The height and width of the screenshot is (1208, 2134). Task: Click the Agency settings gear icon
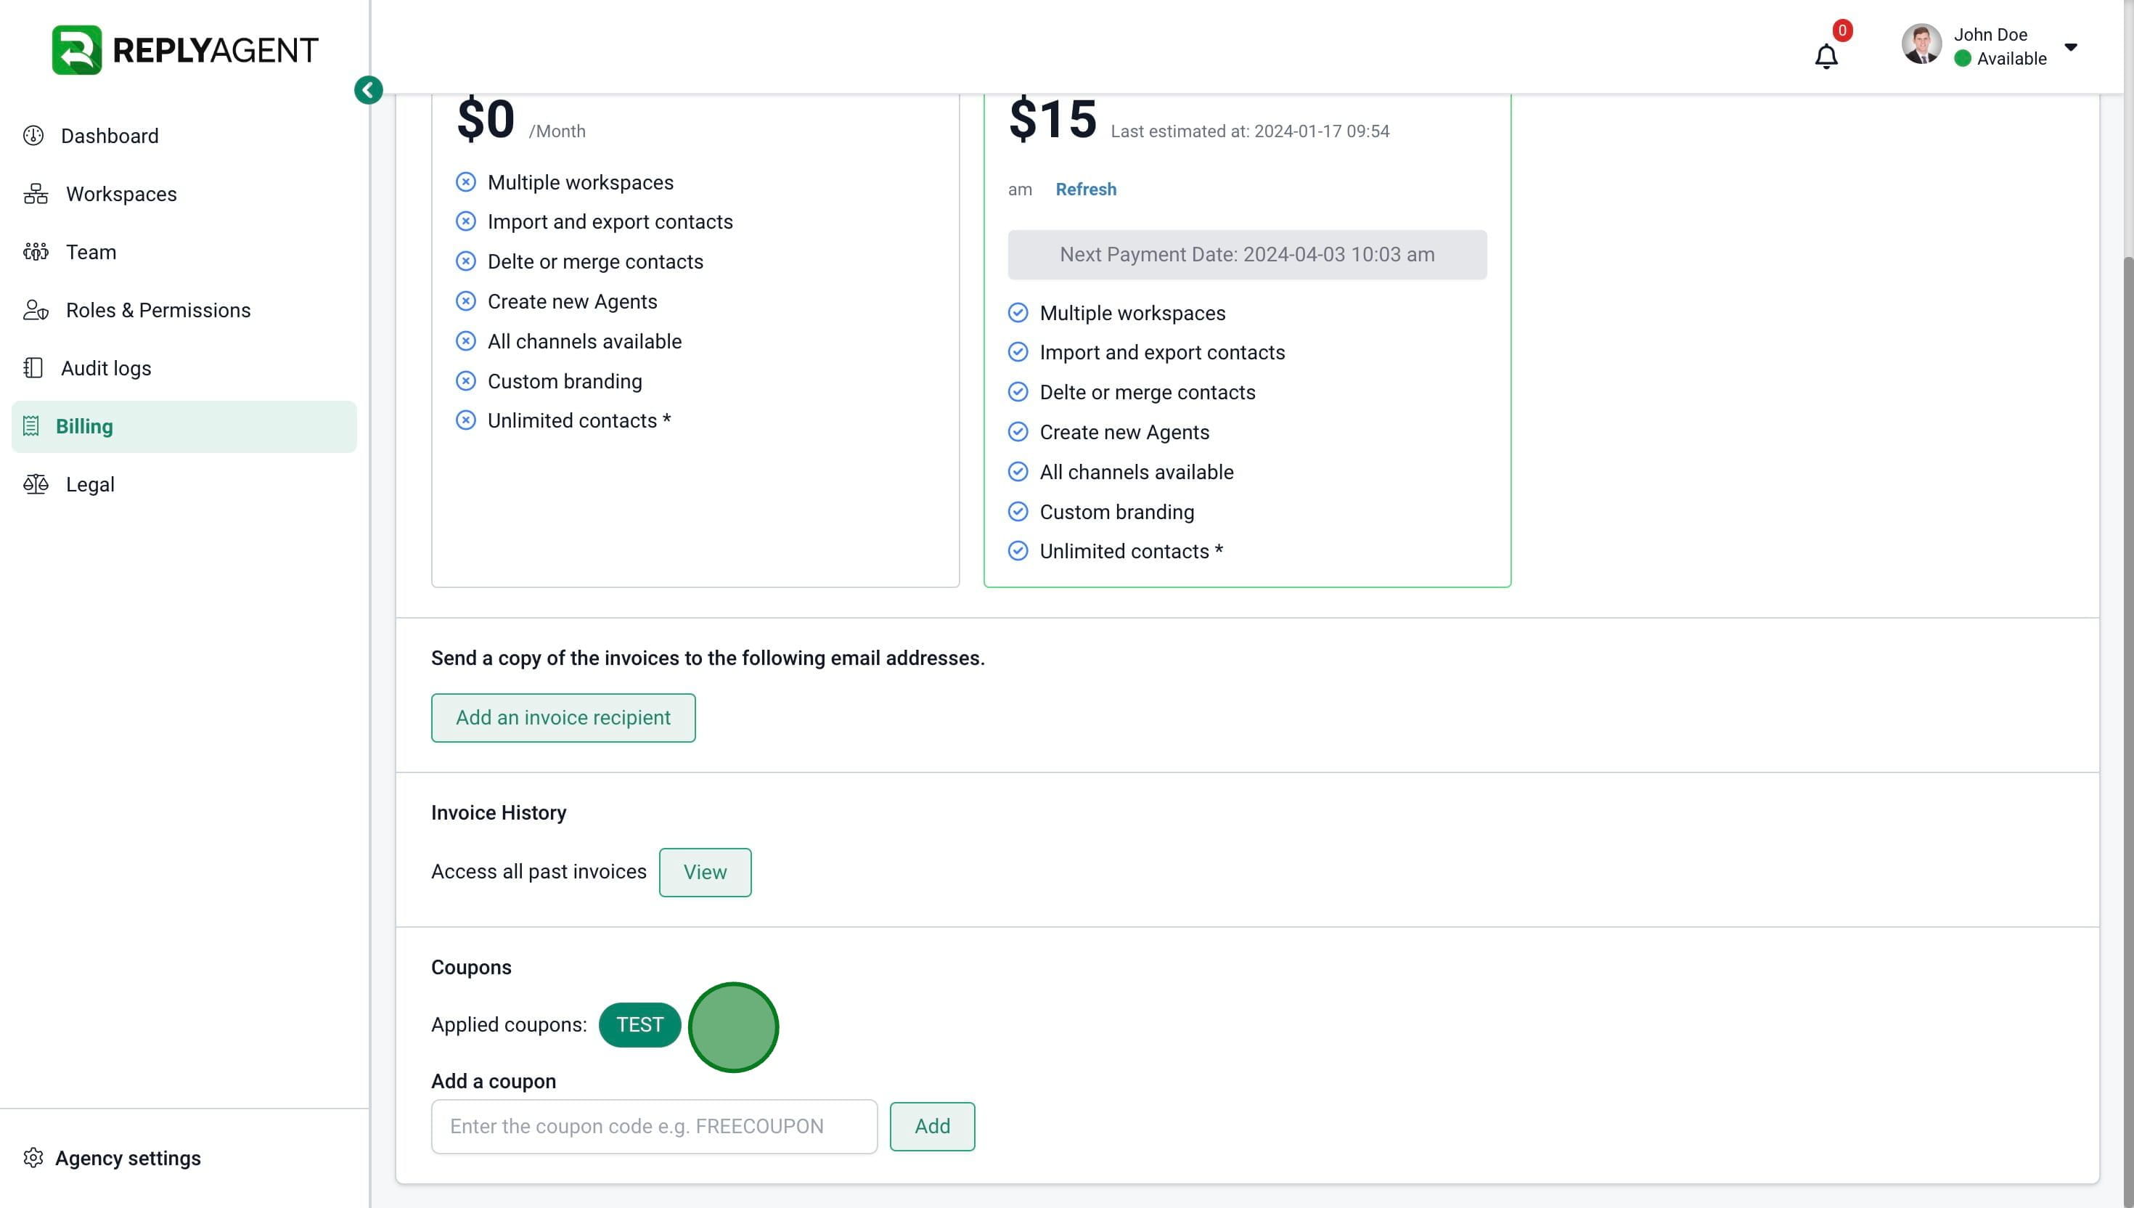tap(33, 1157)
